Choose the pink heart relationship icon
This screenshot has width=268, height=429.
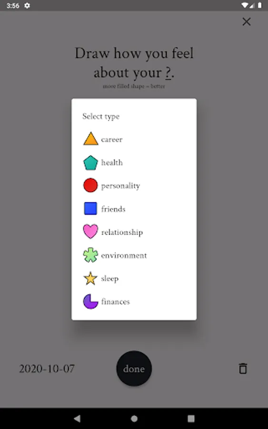tap(90, 232)
